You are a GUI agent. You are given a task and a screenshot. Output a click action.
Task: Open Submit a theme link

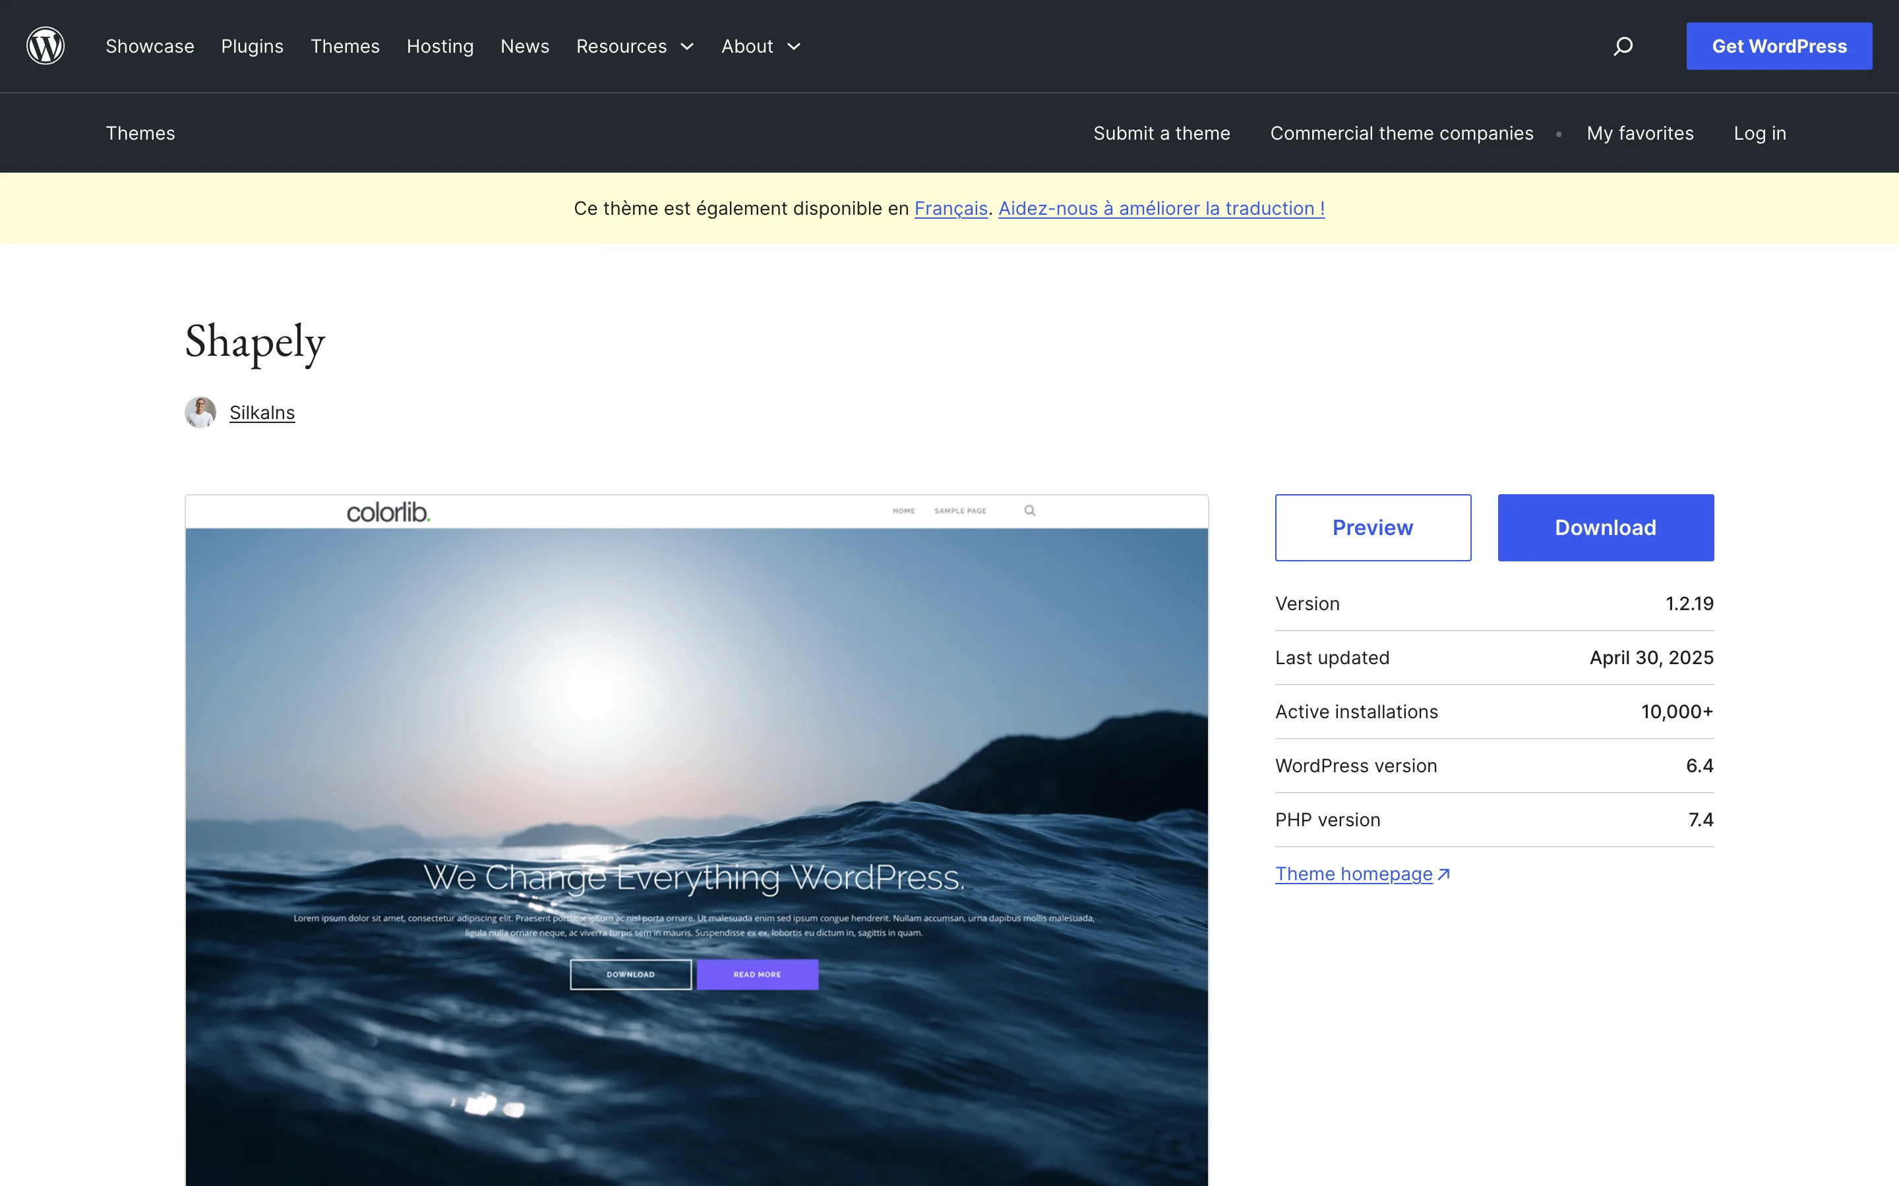click(x=1161, y=133)
